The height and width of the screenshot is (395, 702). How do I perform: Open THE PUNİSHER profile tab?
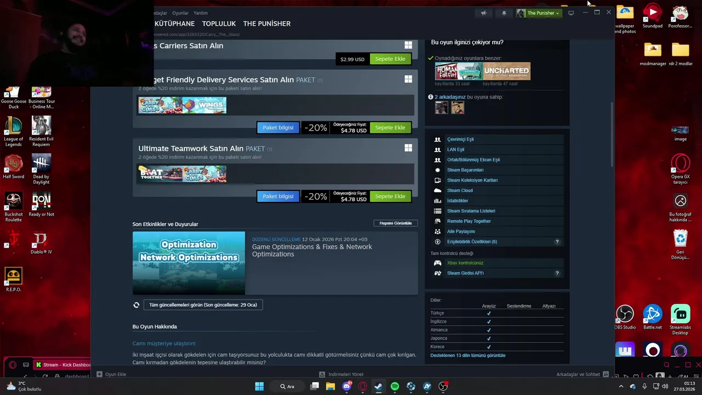click(267, 24)
